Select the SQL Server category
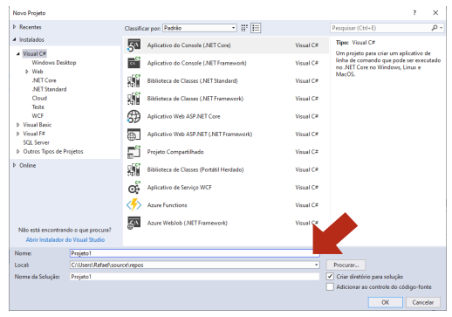 36,142
